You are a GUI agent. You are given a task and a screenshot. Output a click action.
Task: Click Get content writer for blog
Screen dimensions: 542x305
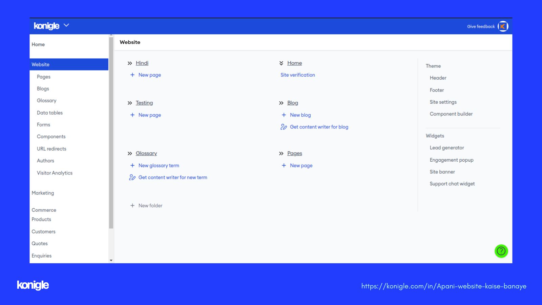coord(319,127)
